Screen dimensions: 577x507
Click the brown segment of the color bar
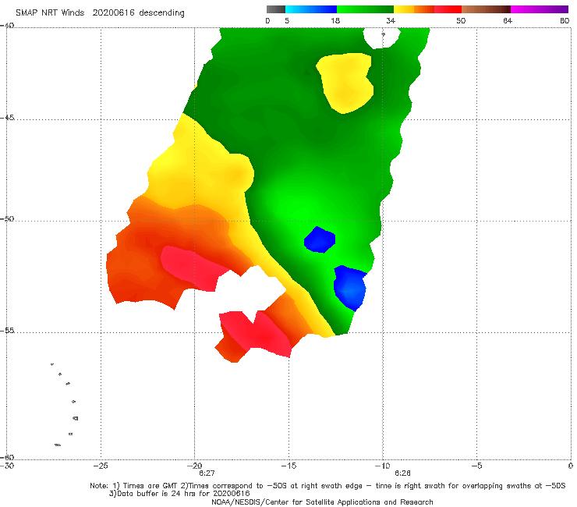[486, 9]
